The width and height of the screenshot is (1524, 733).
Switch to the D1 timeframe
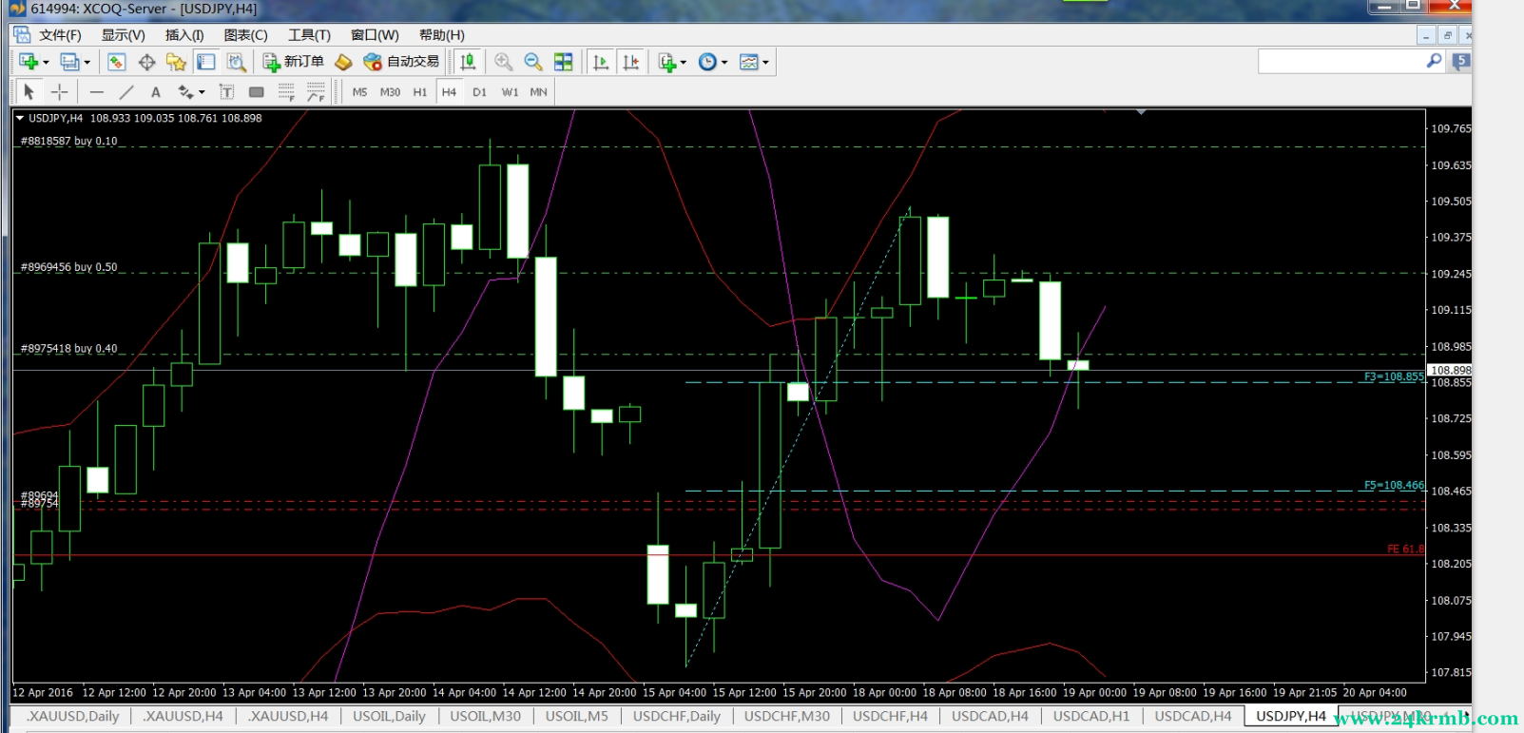click(479, 92)
